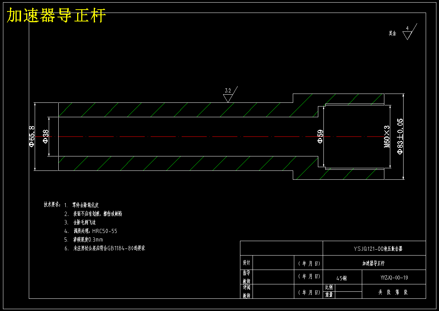The image size is (439, 311).
Task: Click the roughness symbol marked 4
Action: pyautogui.click(x=409, y=32)
